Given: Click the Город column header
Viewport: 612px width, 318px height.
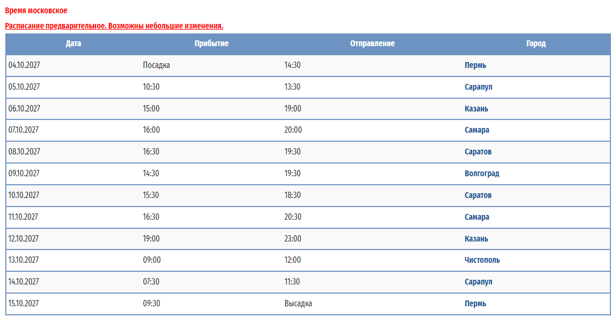Looking at the screenshot, I should tap(536, 44).
